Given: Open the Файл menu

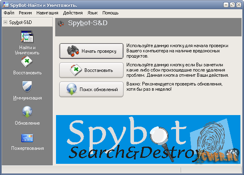Looking at the screenshot, I should 9,13.
